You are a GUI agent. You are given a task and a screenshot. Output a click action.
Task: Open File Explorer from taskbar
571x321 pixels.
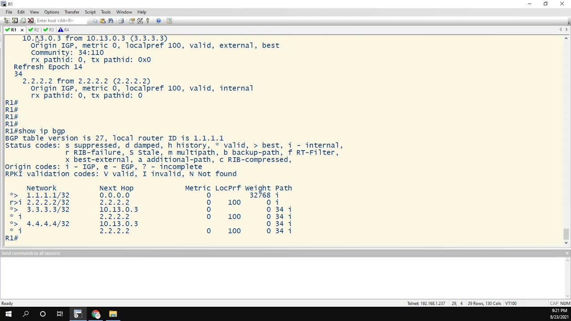coord(113,314)
